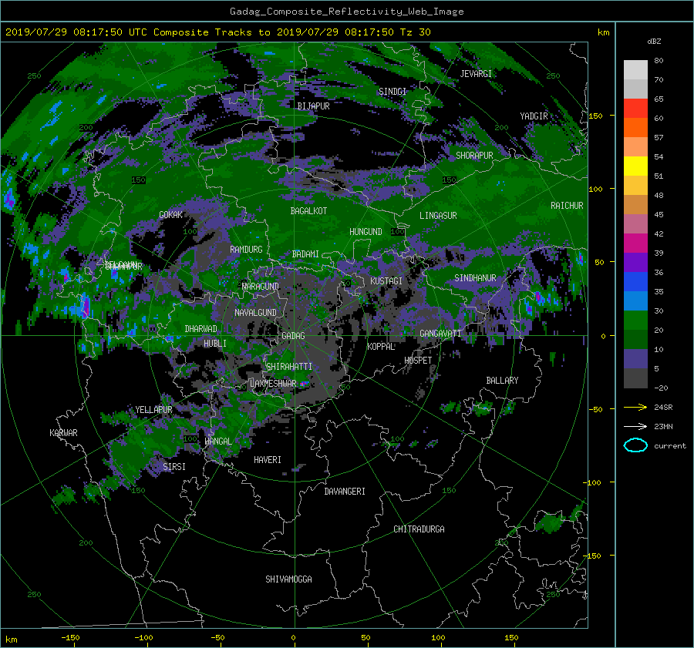
Task: Pick the dark gray bottom swatch in legend
Action: [635, 378]
